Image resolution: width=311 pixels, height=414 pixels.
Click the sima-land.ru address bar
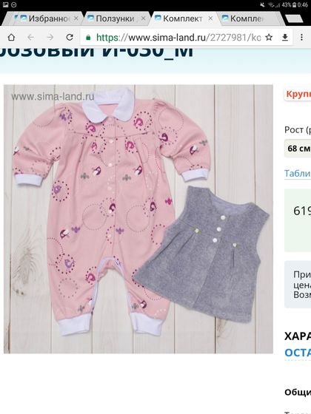174,38
